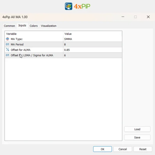Click the Offset for ALMA fraction icon
The image size is (155, 155).
point(7,50)
